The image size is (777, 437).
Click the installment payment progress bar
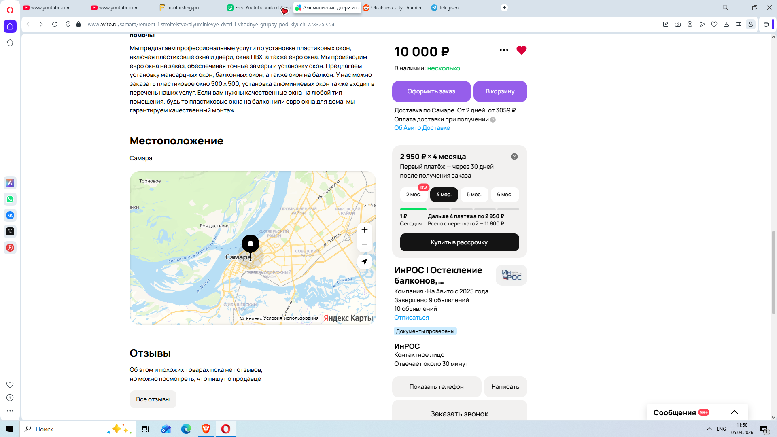click(x=459, y=209)
